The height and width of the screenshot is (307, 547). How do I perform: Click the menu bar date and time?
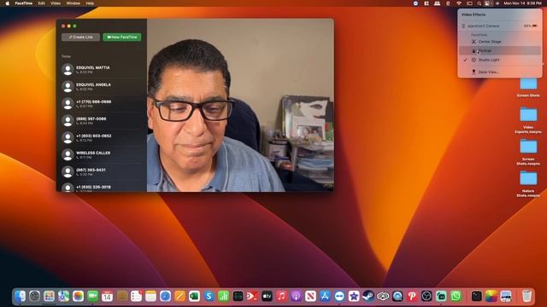coord(522,3)
